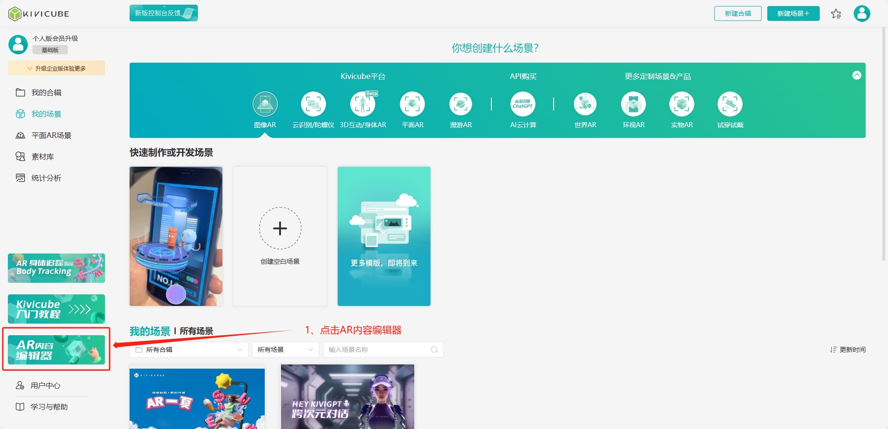Select the 世界AR icon
888x429 pixels.
tap(585, 104)
